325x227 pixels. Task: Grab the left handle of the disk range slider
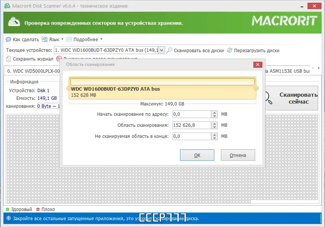point(69,88)
